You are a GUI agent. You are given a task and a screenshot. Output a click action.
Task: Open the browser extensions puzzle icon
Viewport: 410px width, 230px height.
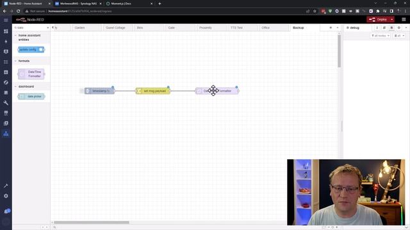click(x=378, y=11)
